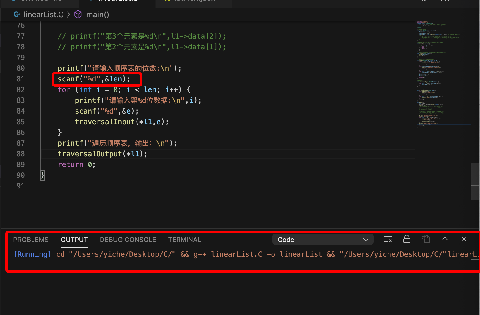Click line number 81 in the gutter
The height and width of the screenshot is (315, 480).
point(21,79)
